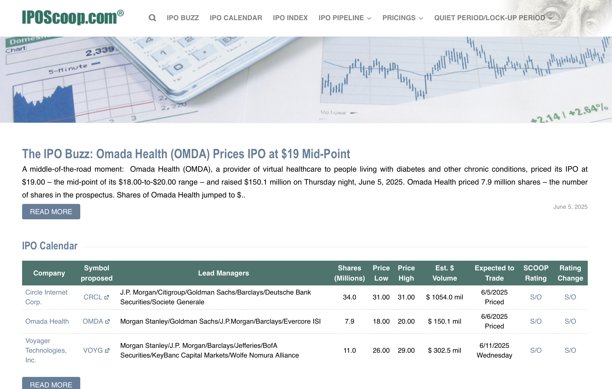Click the 6/6/2025 Priced cell
This screenshot has height=389, width=612.
click(495, 321)
